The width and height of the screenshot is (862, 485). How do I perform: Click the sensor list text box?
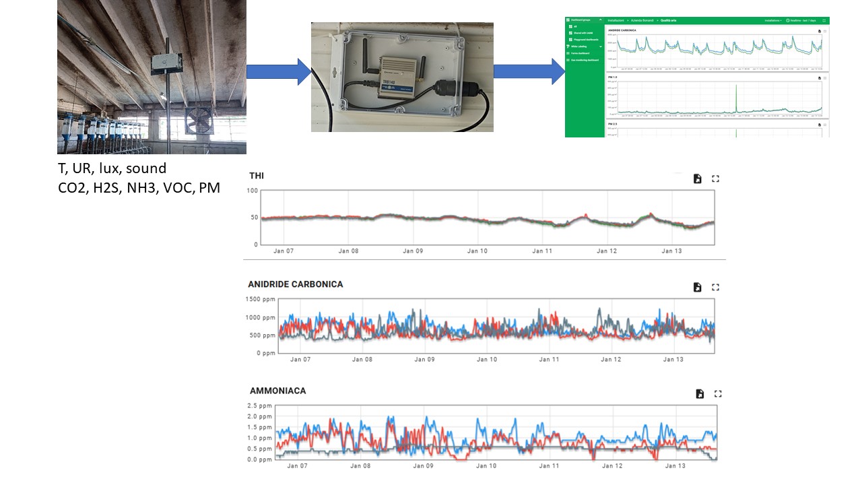point(139,178)
